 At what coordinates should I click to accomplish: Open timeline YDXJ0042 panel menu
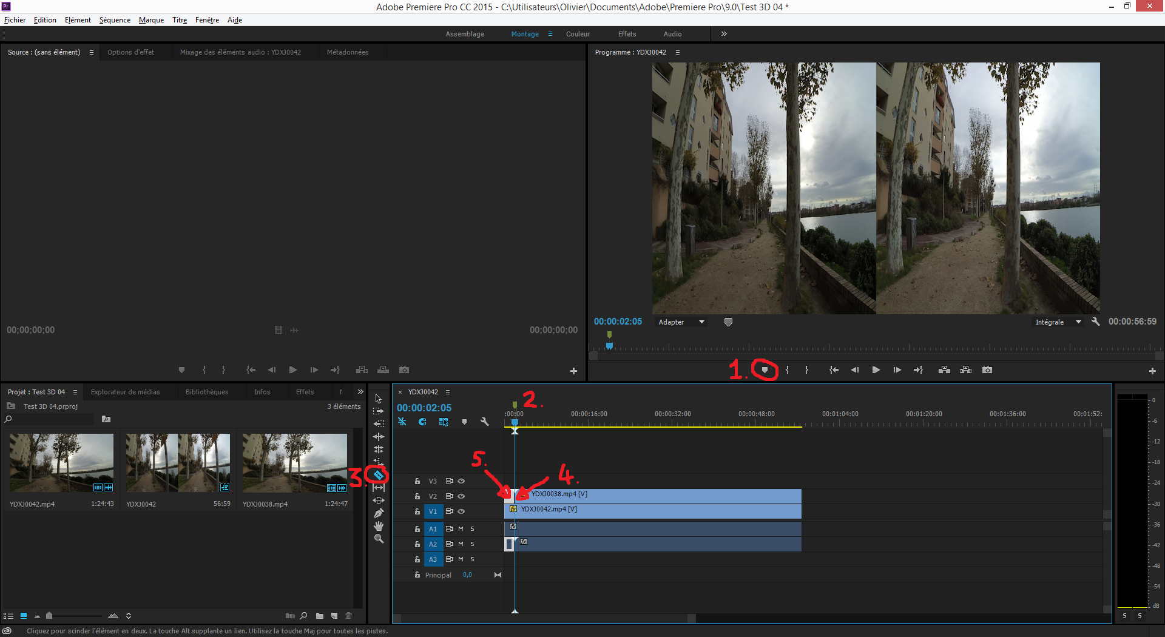click(448, 393)
